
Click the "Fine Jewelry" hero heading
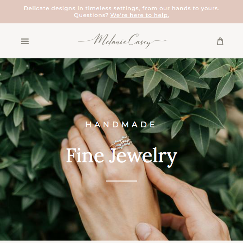tap(121, 156)
